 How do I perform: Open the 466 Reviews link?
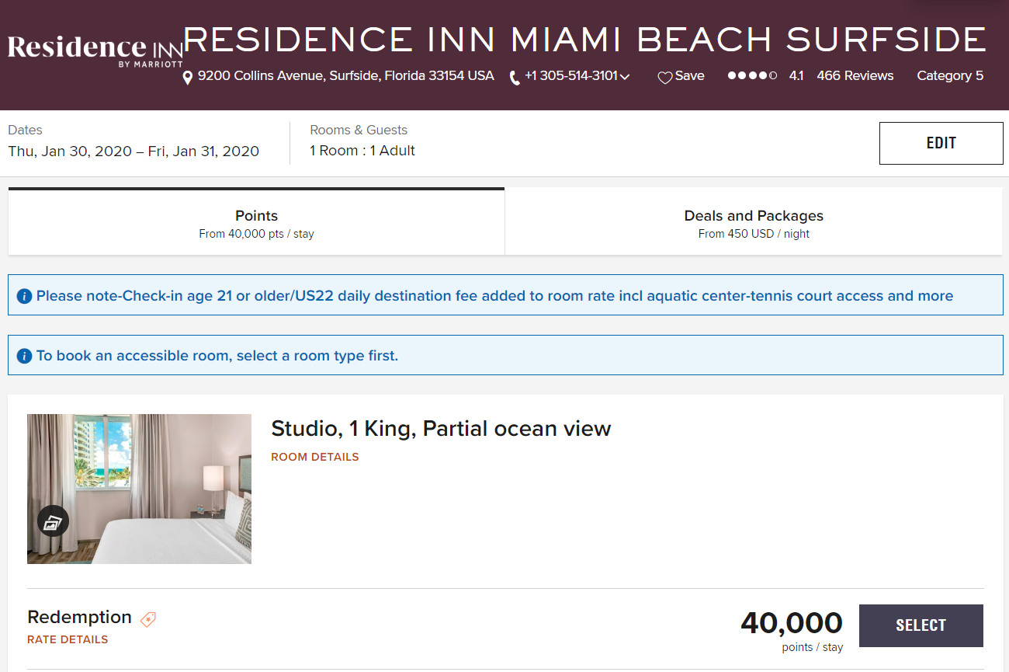[855, 76]
